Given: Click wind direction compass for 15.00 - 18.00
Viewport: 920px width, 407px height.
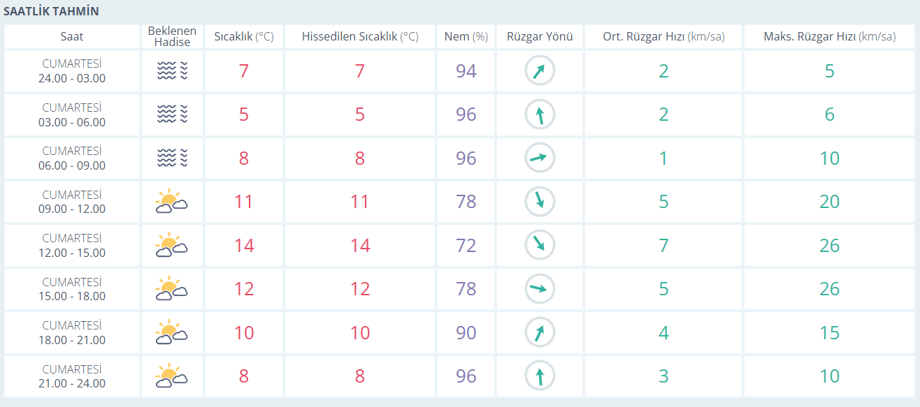Looking at the screenshot, I should coord(540,289).
